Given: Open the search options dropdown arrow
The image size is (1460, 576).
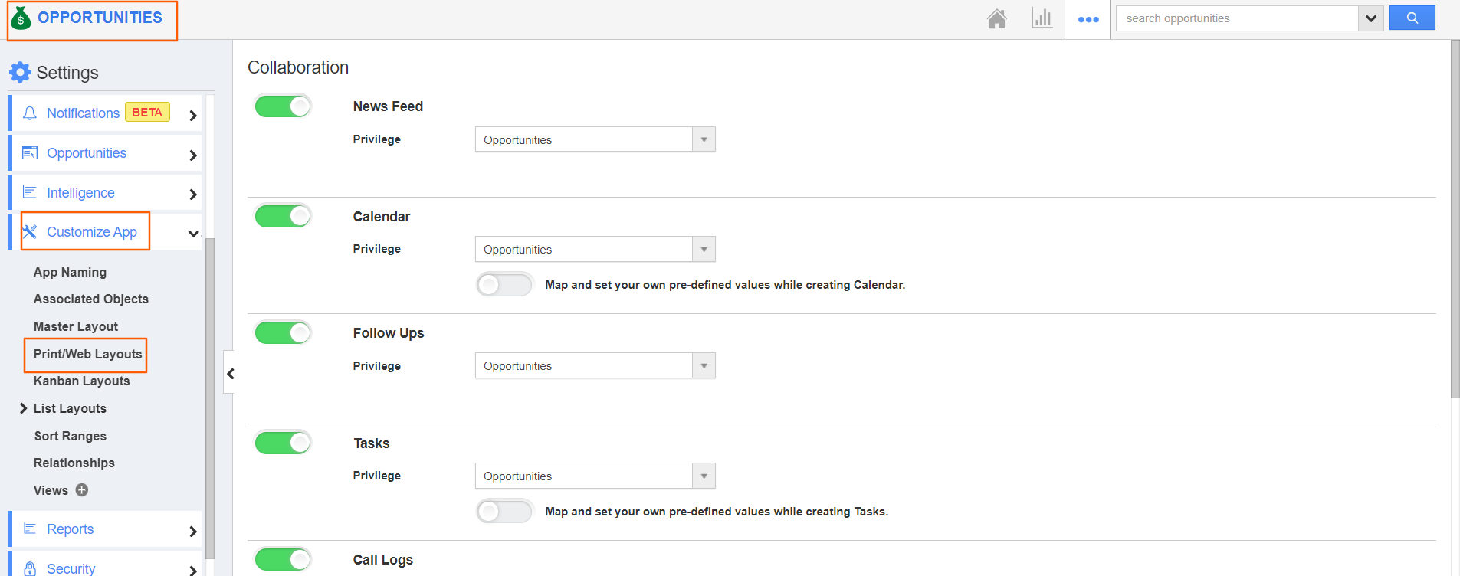Looking at the screenshot, I should 1370,18.
